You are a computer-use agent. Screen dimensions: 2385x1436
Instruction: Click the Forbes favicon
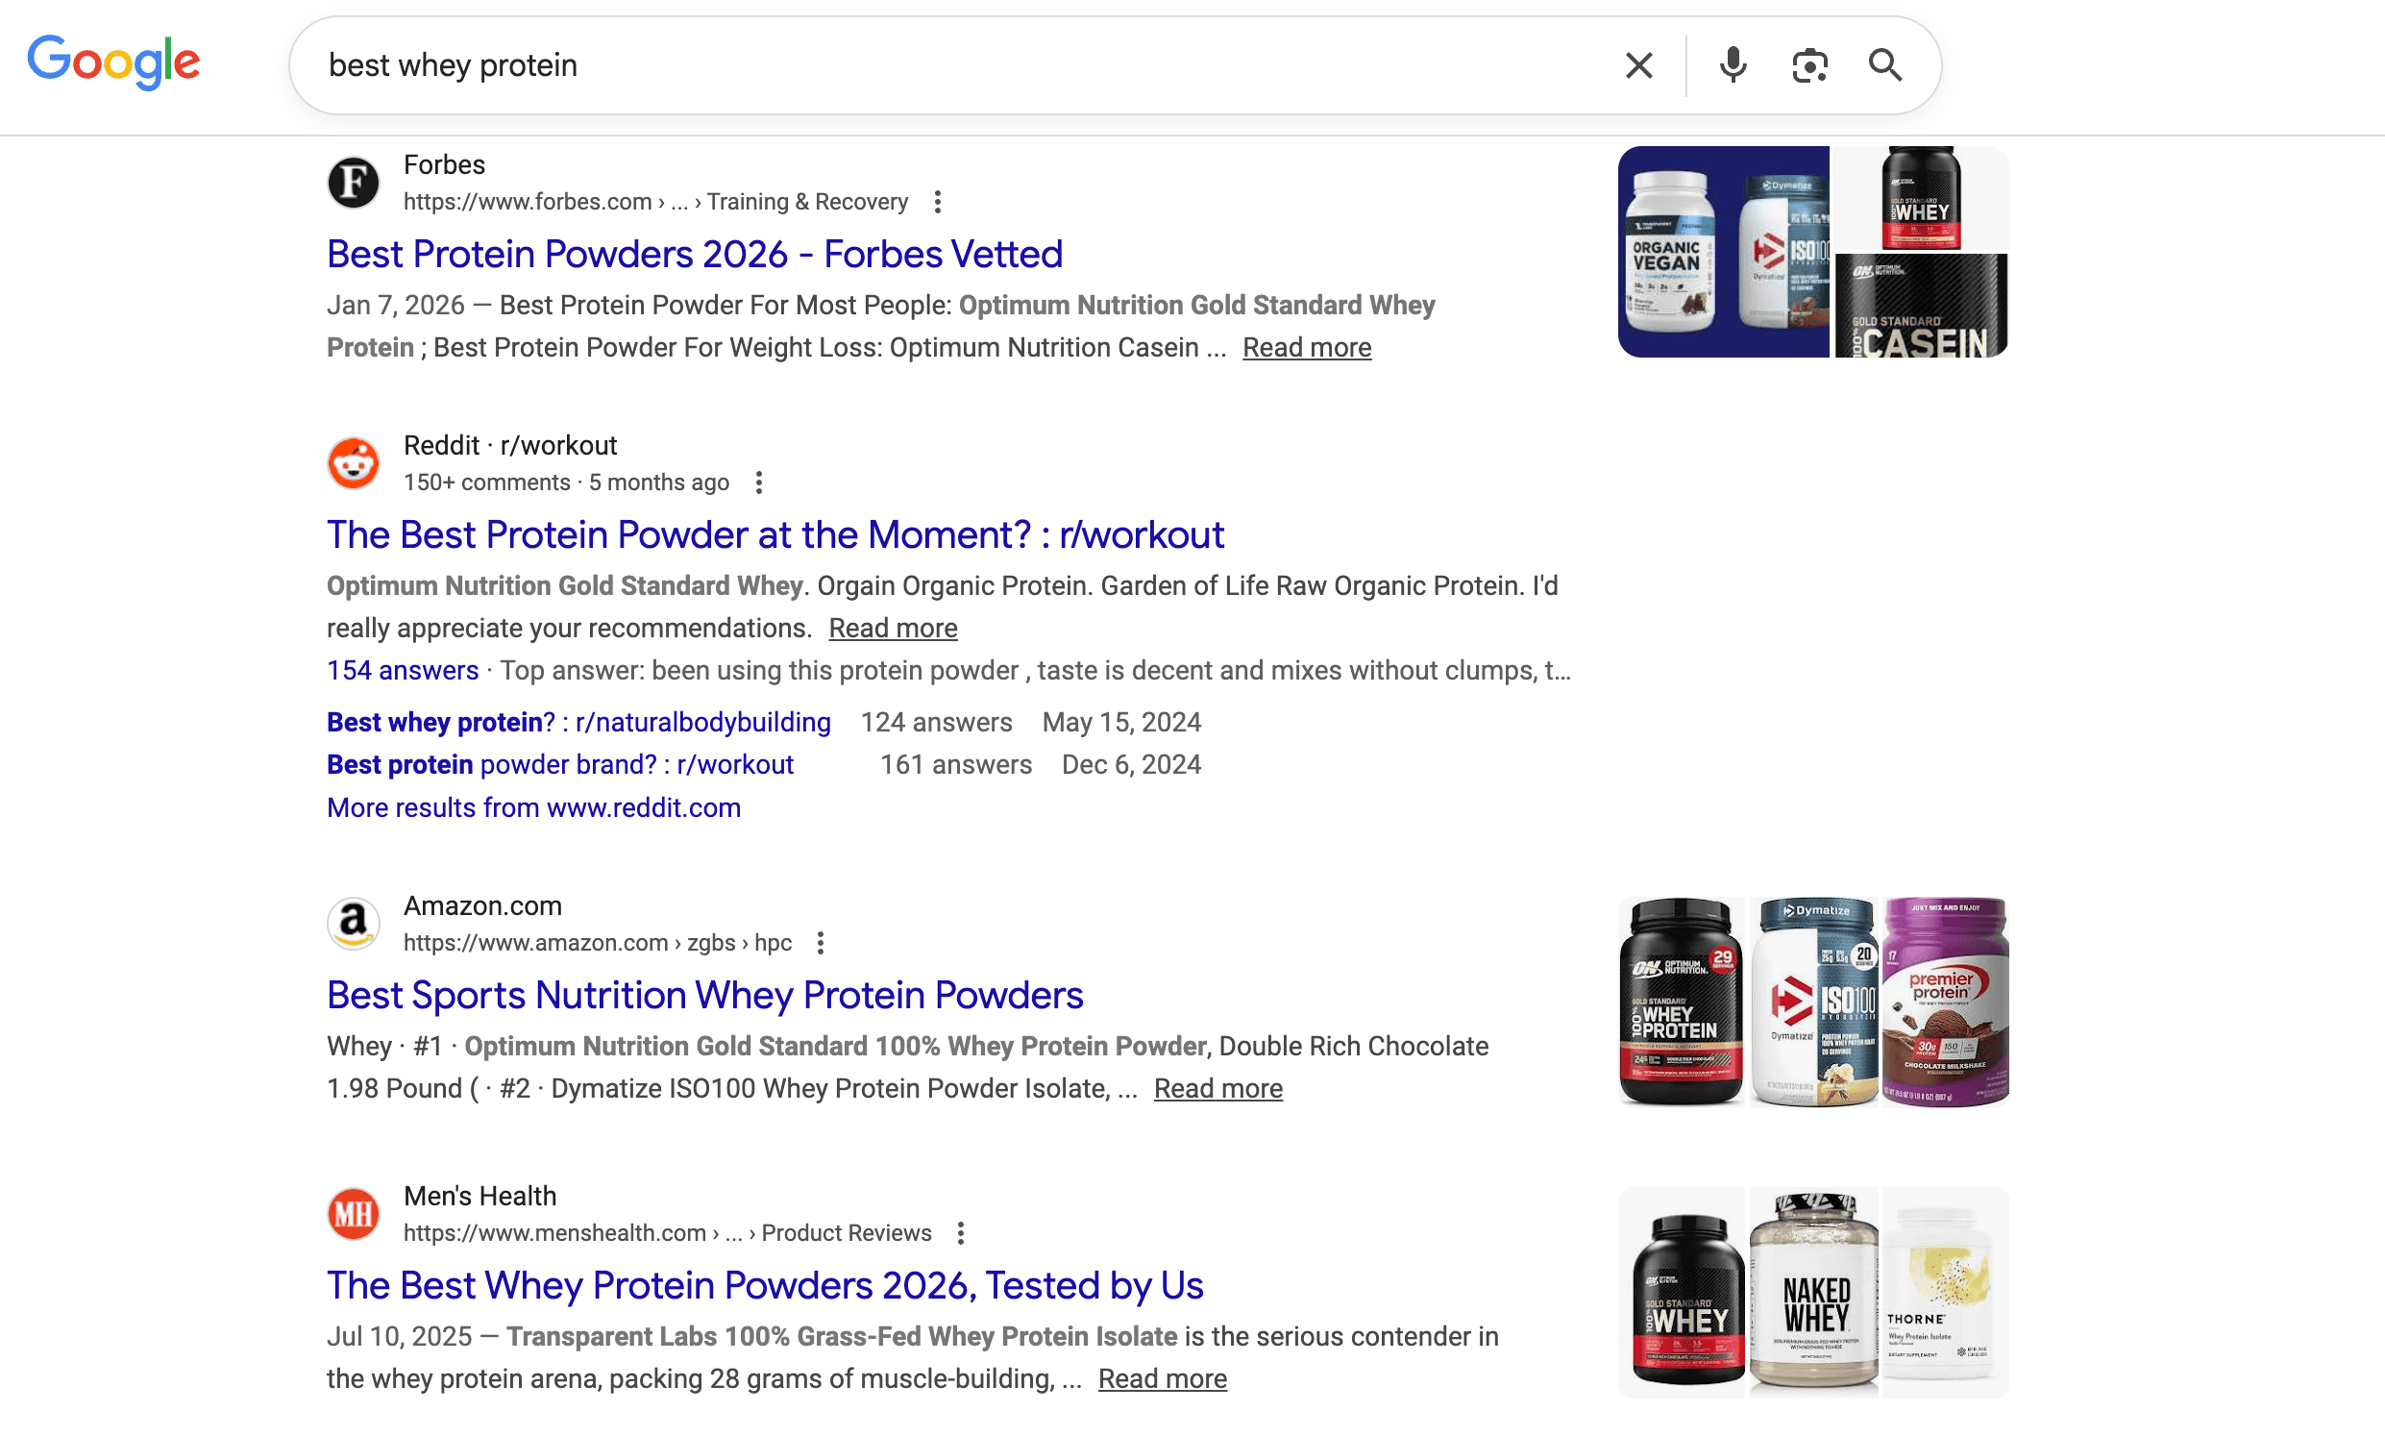353,182
